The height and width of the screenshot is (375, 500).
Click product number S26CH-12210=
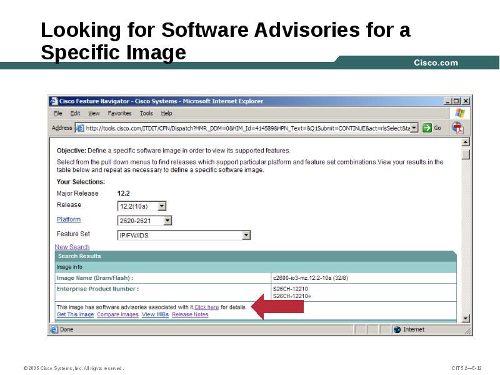(x=292, y=296)
